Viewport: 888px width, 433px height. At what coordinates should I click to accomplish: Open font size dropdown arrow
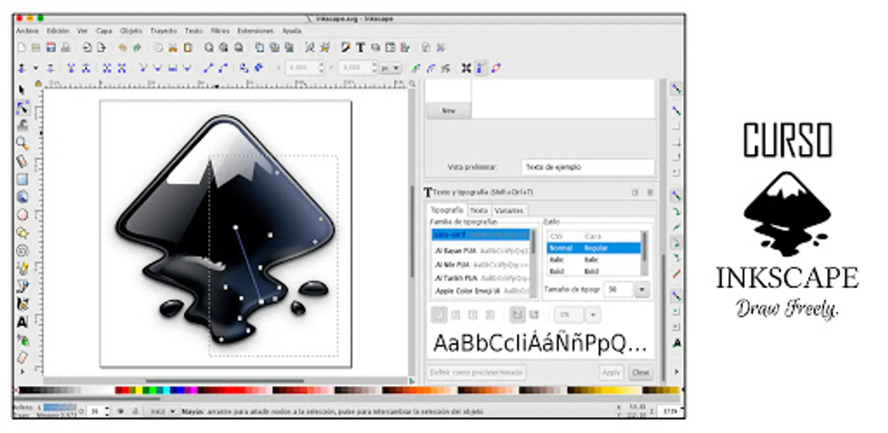click(x=642, y=290)
